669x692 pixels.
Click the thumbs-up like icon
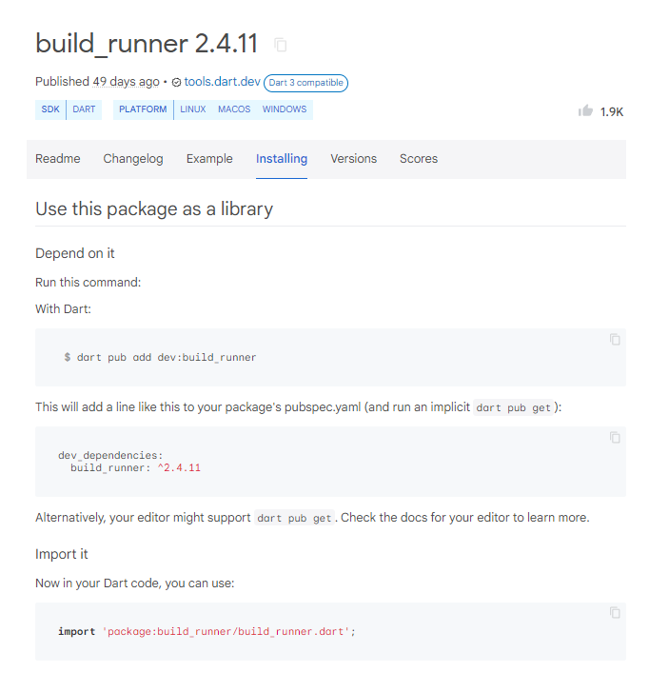click(585, 110)
